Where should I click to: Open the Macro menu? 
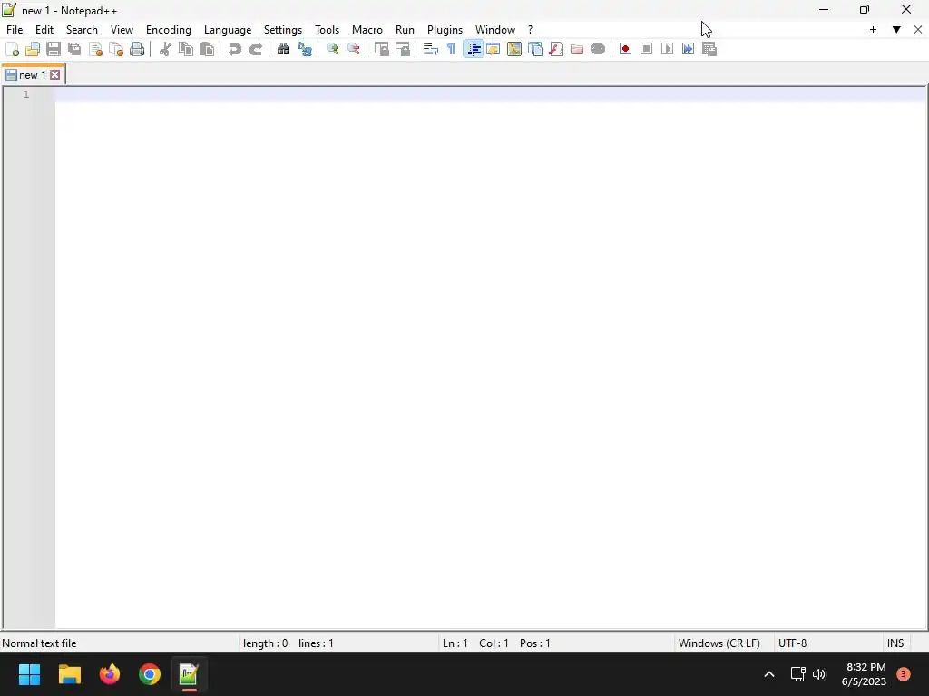coord(367,30)
